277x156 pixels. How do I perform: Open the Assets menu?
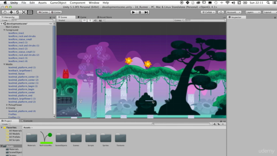pyautogui.click(x=42, y=3)
